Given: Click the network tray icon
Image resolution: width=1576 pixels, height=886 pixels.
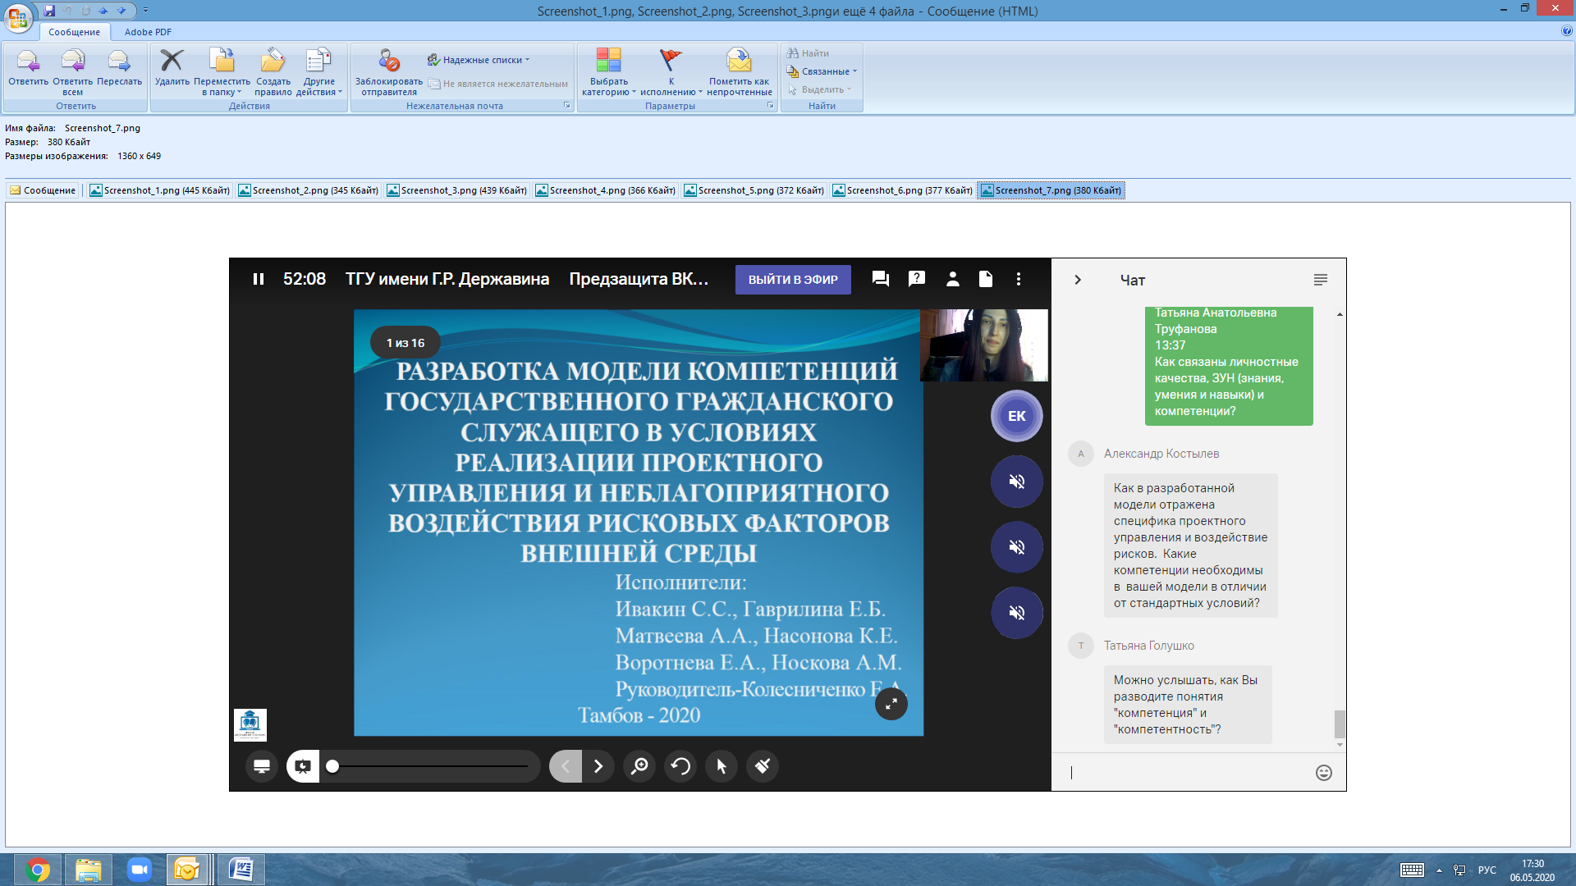Looking at the screenshot, I should pyautogui.click(x=1459, y=870).
